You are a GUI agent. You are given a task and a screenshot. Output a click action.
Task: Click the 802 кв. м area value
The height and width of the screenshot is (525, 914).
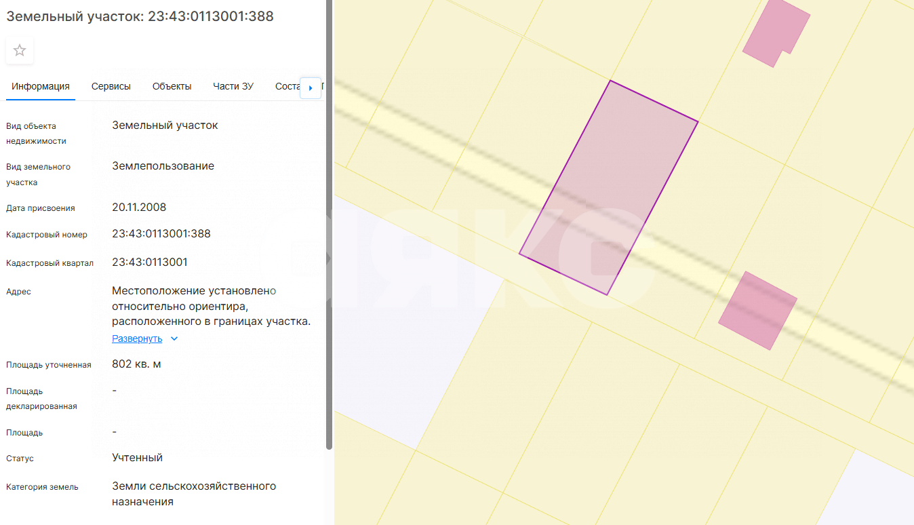[136, 364]
